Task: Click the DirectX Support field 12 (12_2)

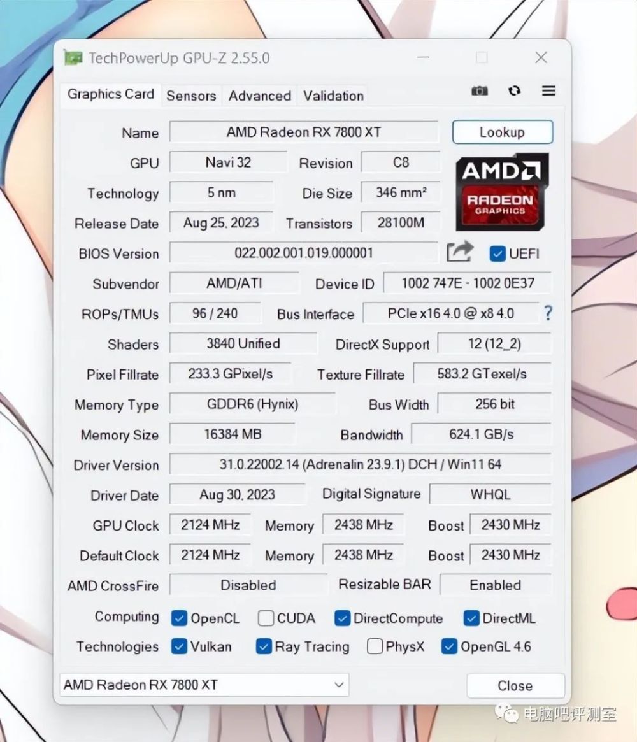Action: 494,343
